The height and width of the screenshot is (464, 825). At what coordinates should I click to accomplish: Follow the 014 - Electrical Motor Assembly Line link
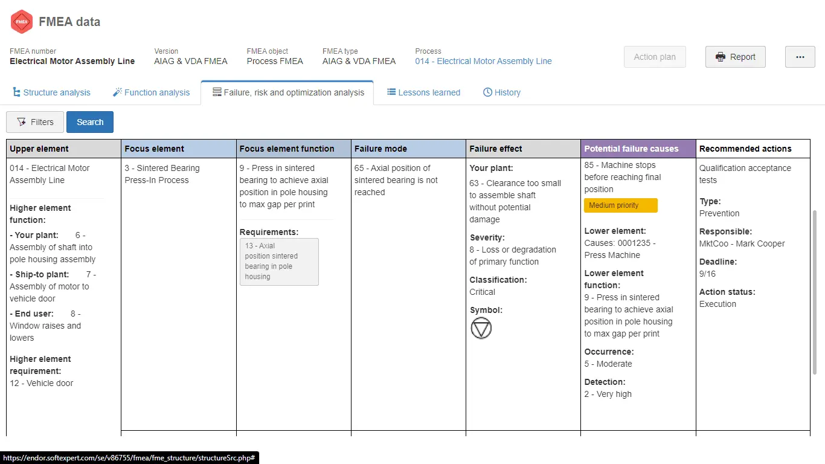(x=483, y=61)
